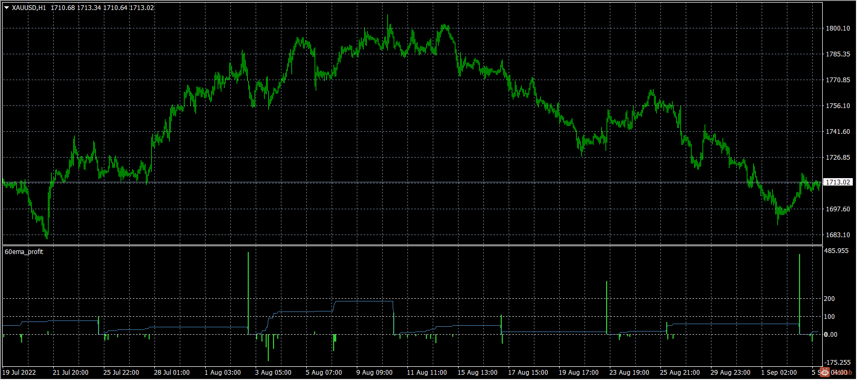Click the 1756.10 price axis label
This screenshot has height=380, width=857.
click(837, 106)
